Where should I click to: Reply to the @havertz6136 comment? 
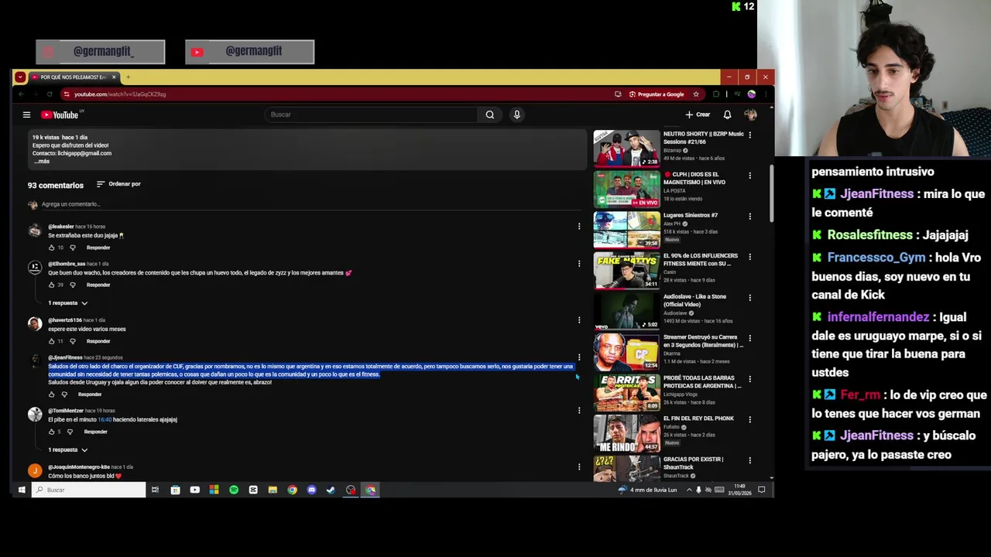[98, 341]
